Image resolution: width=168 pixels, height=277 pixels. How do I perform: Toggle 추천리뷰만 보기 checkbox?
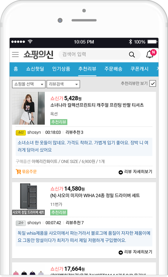152,83
